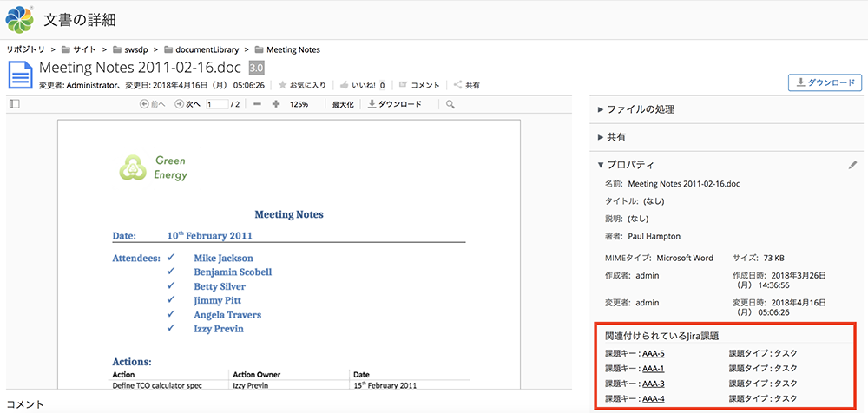Click the Meeting Notes 2011-02-16.doc title
Image resolution: width=868 pixels, height=413 pixels.
point(140,68)
